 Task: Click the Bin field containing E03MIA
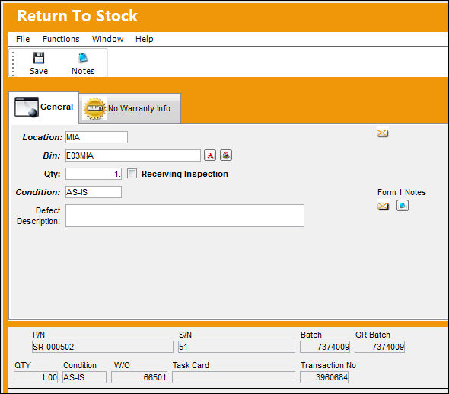(133, 155)
